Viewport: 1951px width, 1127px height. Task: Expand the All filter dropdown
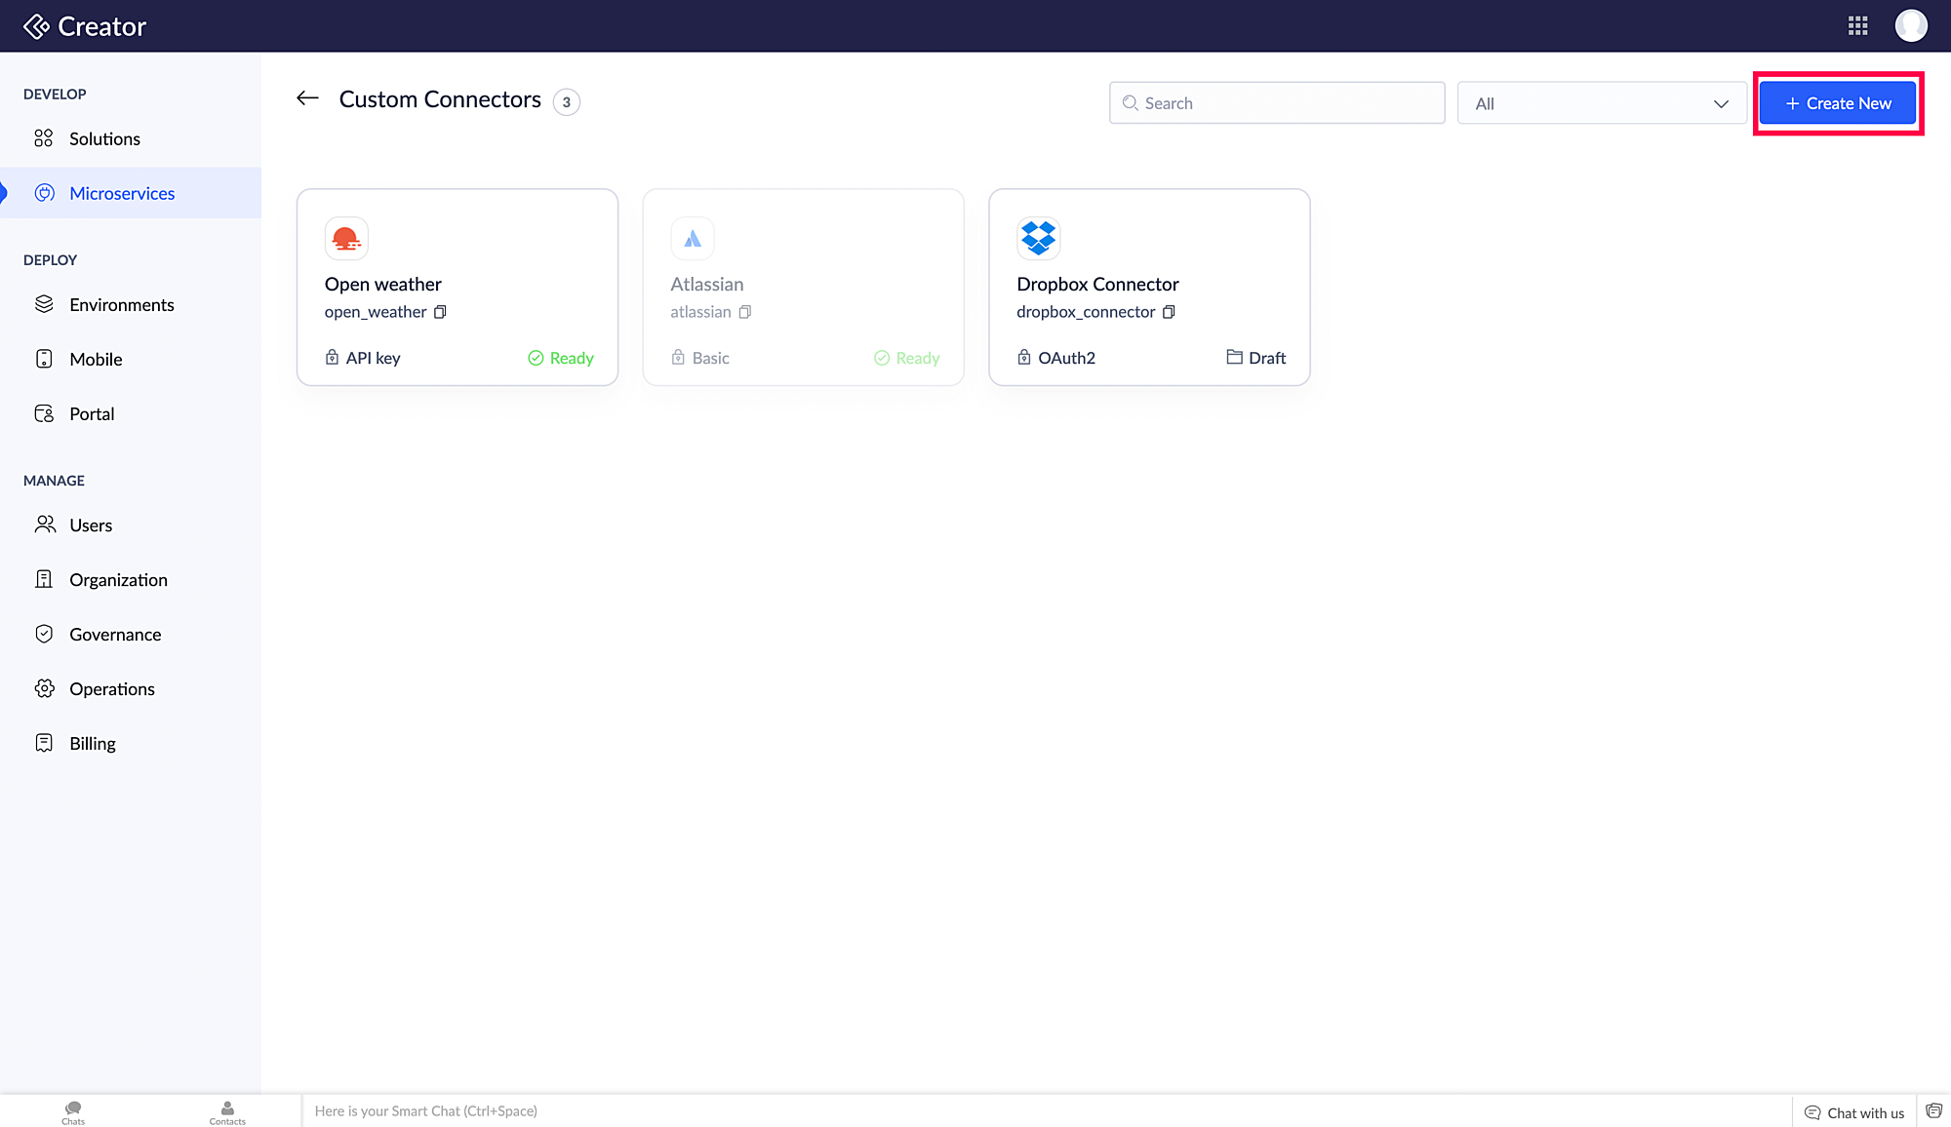[1601, 103]
